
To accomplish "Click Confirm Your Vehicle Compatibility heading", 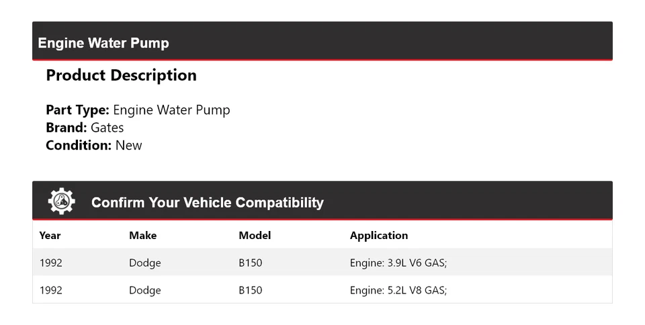I will point(207,202).
